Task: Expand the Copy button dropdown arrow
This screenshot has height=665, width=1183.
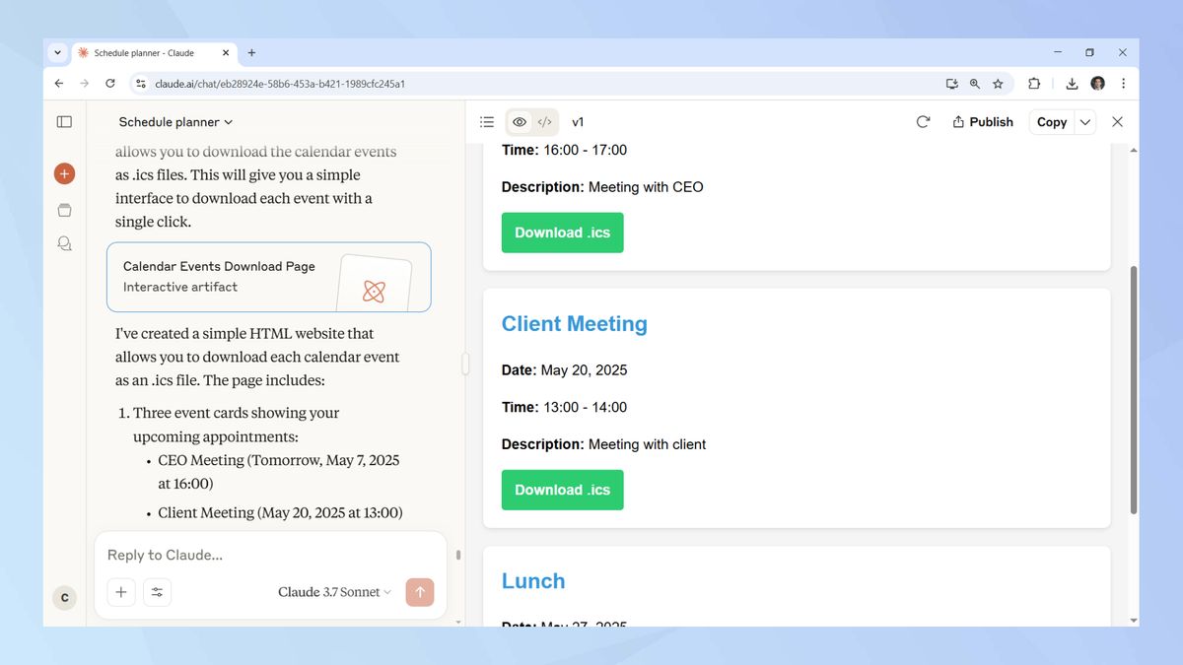Action: pyautogui.click(x=1085, y=122)
